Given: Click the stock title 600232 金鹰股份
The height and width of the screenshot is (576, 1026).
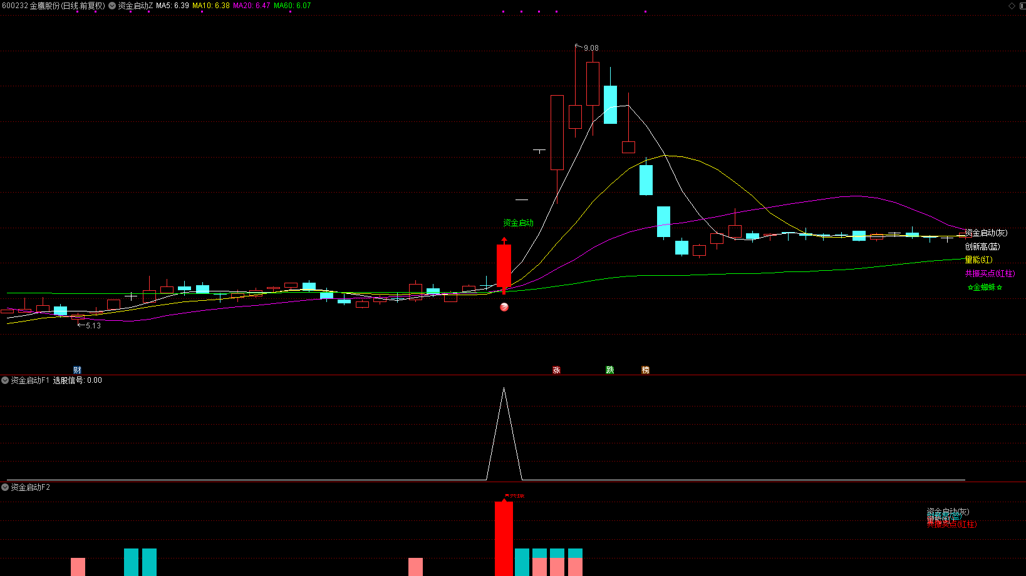Looking at the screenshot, I should pyautogui.click(x=53, y=6).
